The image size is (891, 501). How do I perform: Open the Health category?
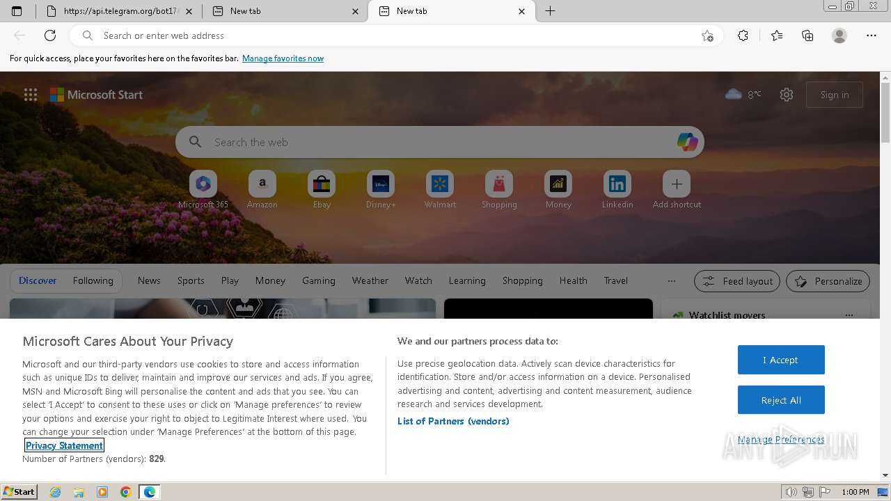(573, 280)
